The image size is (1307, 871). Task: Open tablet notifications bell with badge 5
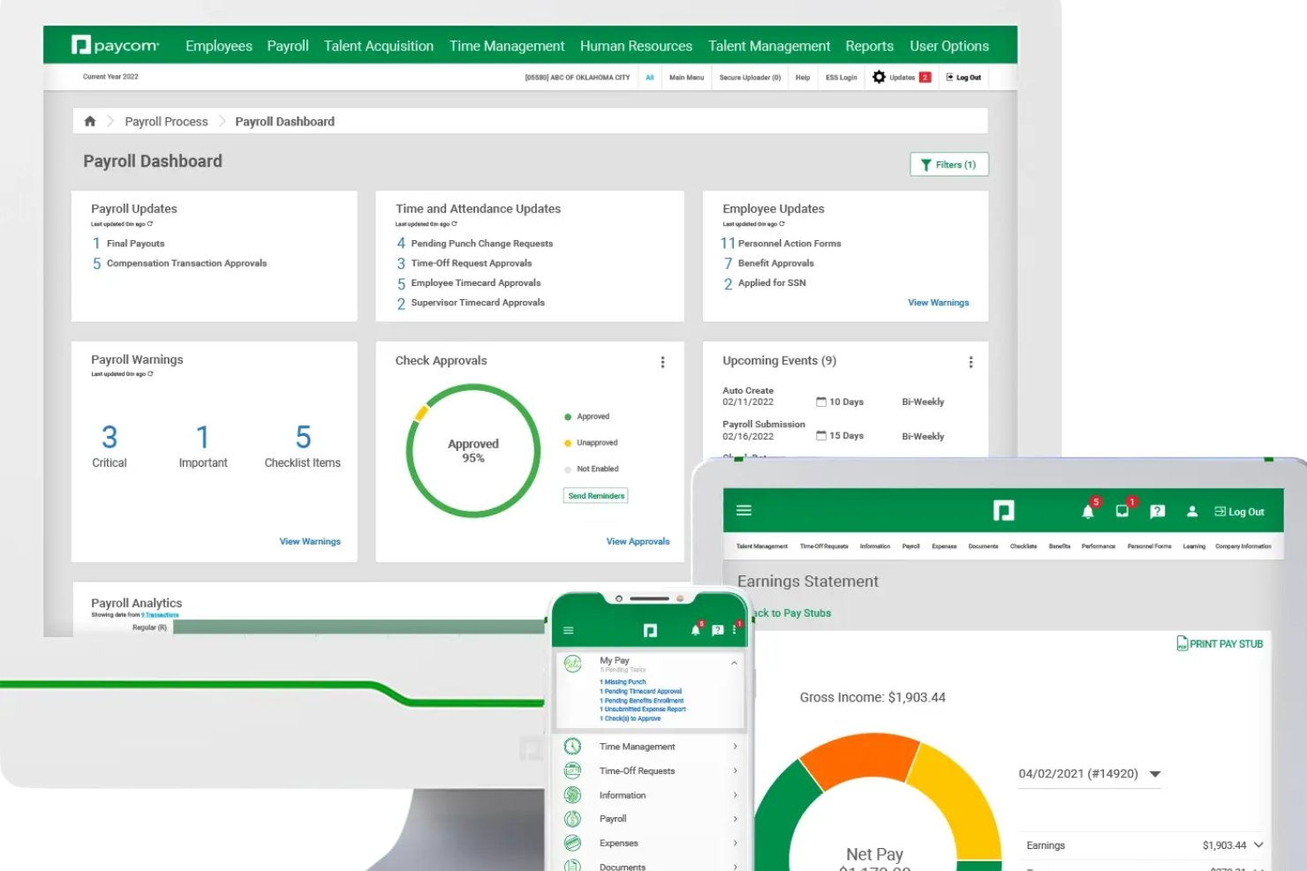pyautogui.click(x=1088, y=510)
